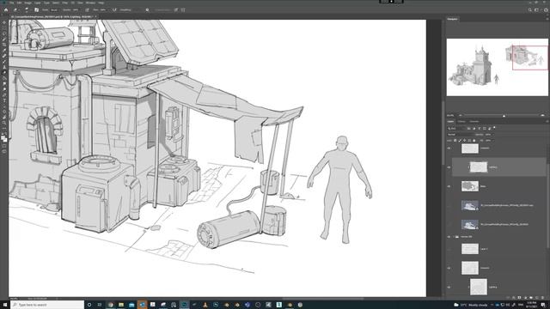550x309 pixels.
Task: Open the Image menu
Action: [27, 3]
